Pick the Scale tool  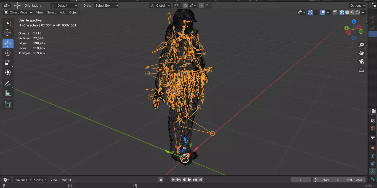point(8,63)
